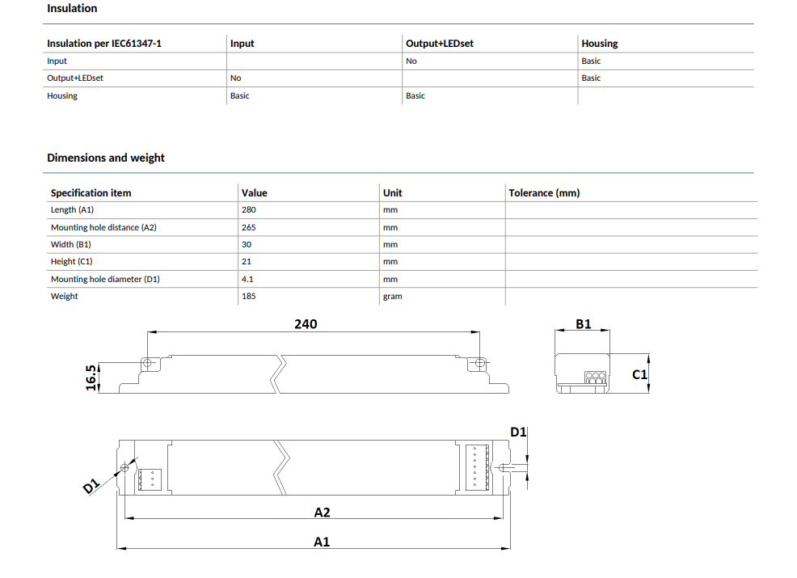Screen dimensions: 797x578
Task: Click the "B1" width label on end view
Action: tap(583, 324)
